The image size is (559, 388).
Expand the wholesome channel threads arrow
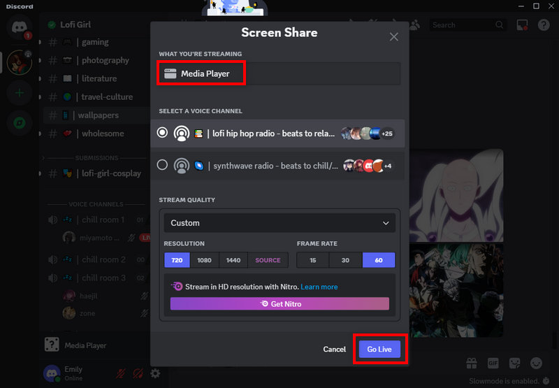pos(40,134)
